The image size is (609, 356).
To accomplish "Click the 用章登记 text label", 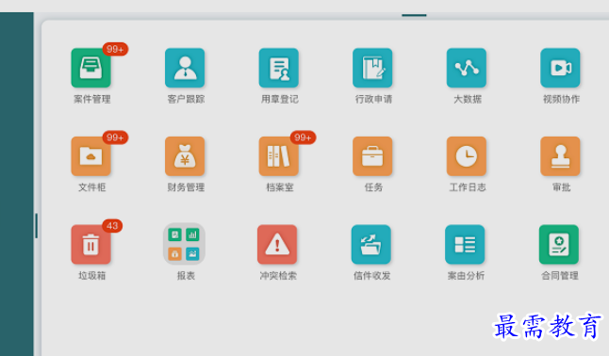I will pyautogui.click(x=280, y=100).
